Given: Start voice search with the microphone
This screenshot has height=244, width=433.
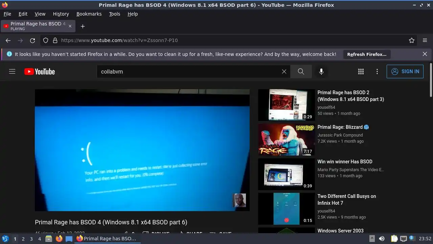Looking at the screenshot, I should tap(321, 72).
